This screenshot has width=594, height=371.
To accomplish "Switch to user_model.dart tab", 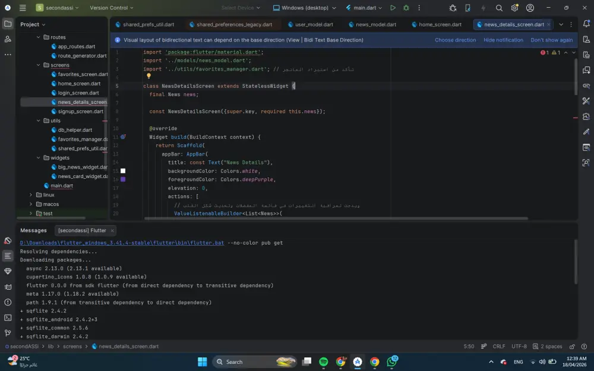I will (x=310, y=24).
